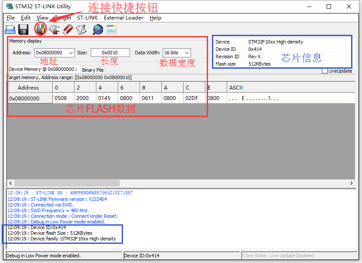The image size is (362, 263).
Task: Click the Save file floppy icon
Action: coord(23,30)
